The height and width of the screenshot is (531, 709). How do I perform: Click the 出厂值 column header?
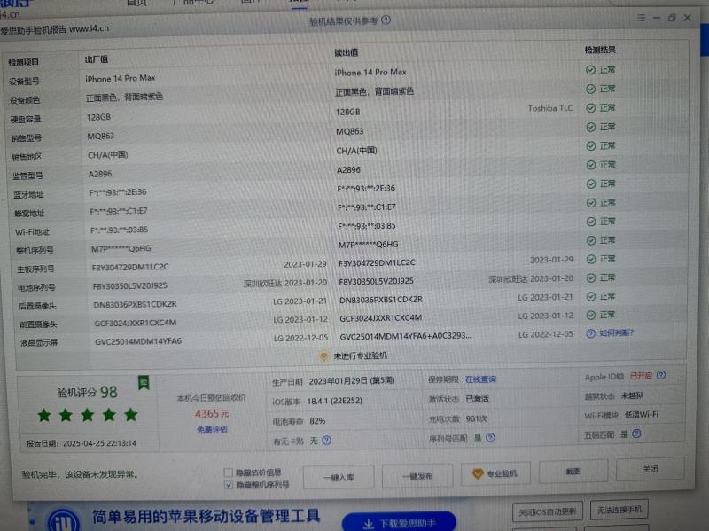97,59
